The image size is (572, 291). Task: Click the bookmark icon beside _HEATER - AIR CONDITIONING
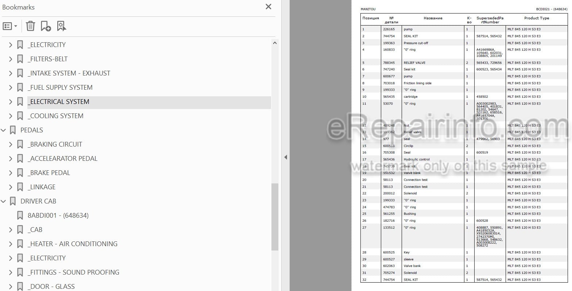(x=20, y=244)
